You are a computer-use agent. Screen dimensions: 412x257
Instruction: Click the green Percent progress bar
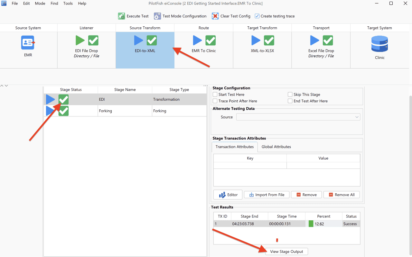click(311, 224)
